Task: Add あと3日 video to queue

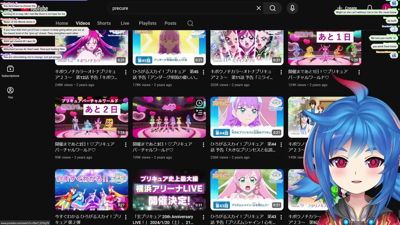Action: coord(199,112)
